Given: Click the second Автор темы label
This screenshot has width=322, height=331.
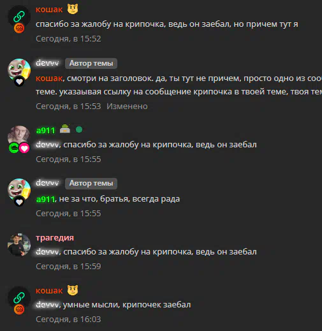Looking at the screenshot, I should pyautogui.click(x=91, y=183).
